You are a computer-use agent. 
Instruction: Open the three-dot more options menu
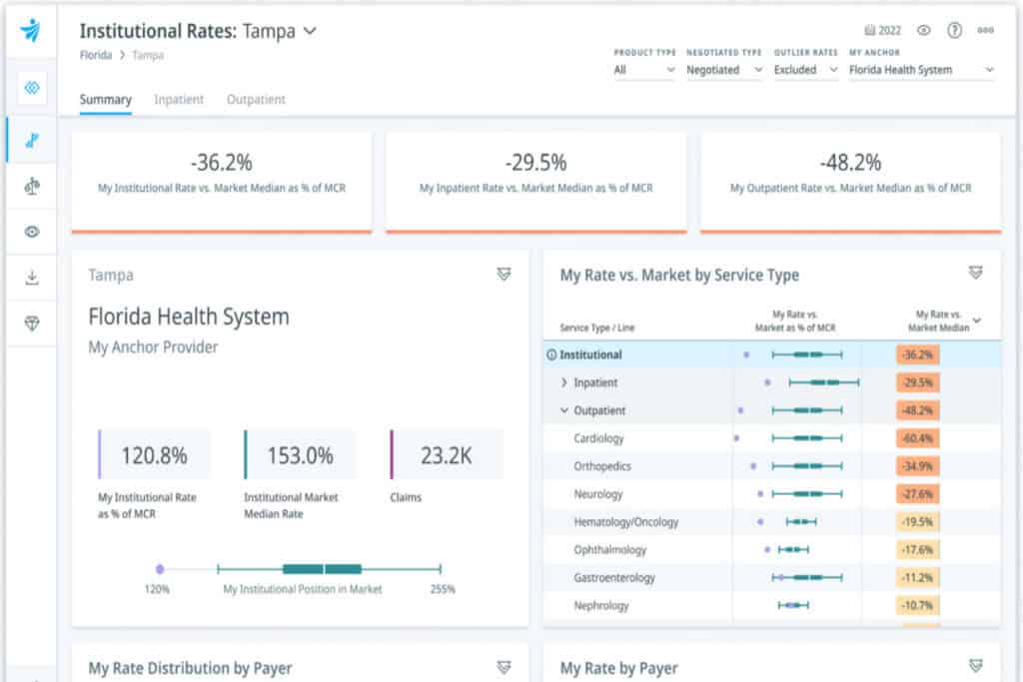pyautogui.click(x=986, y=31)
